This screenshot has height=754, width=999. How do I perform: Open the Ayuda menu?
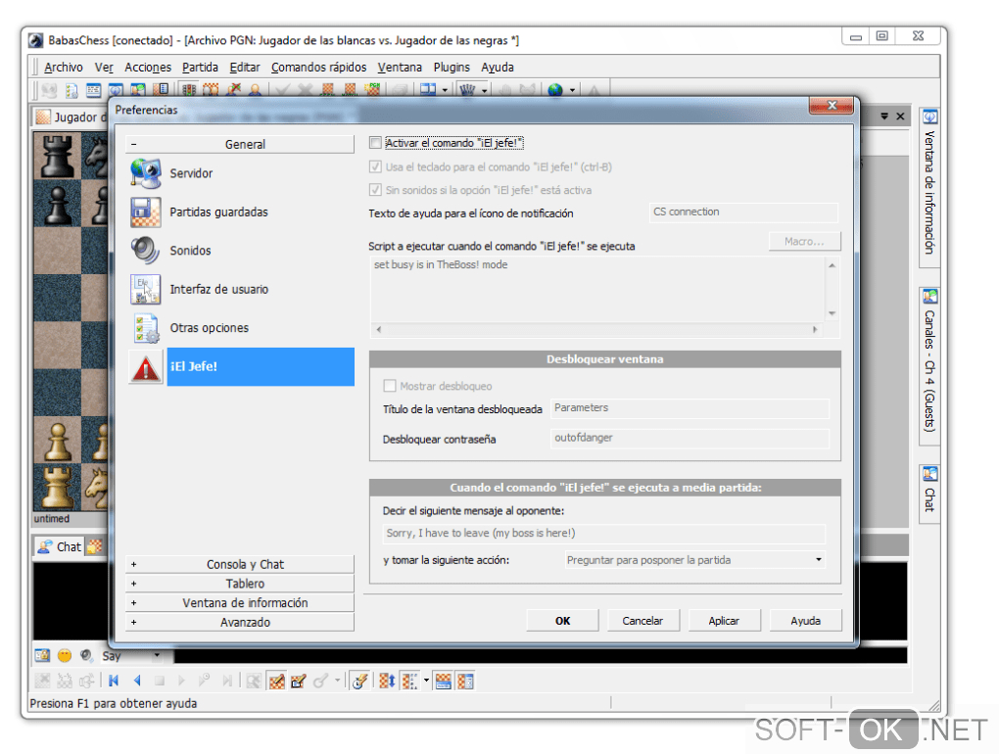point(498,67)
